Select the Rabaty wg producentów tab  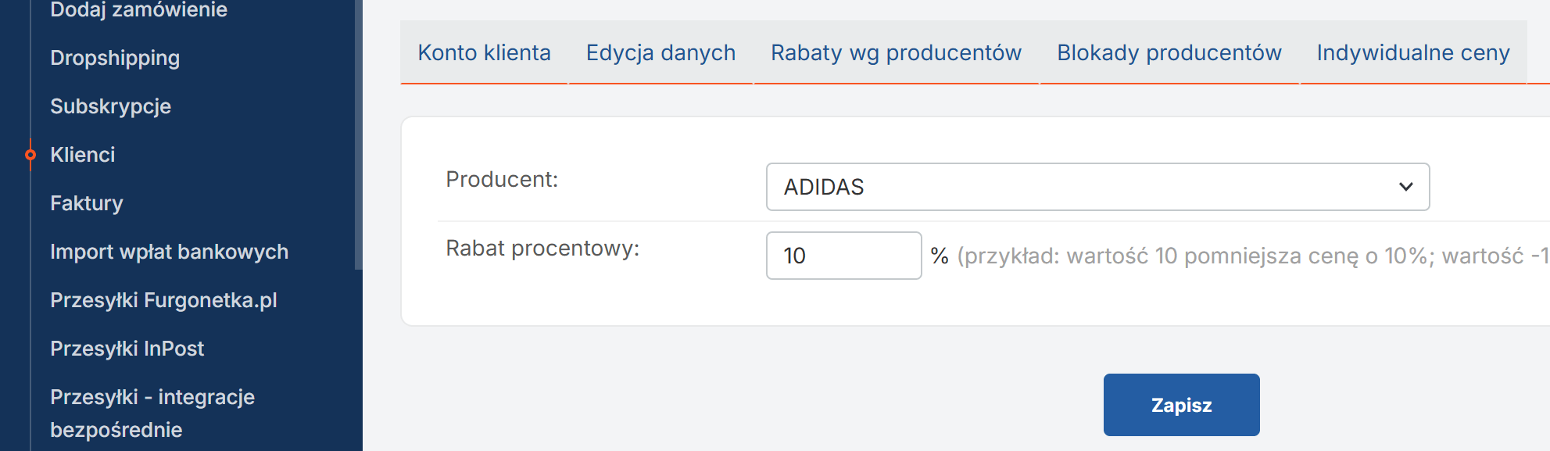(x=896, y=52)
